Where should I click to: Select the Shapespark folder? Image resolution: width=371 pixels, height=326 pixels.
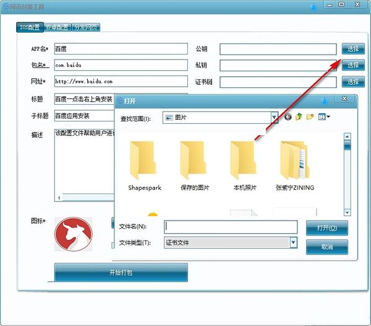[145, 165]
